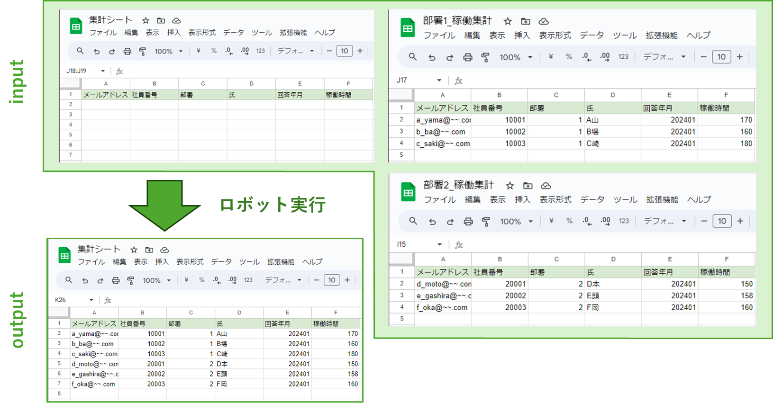Viewport: 773px width, 403px height.
Task: Decrease font size with minus in 部署2_稼働集計
Action: pos(704,221)
